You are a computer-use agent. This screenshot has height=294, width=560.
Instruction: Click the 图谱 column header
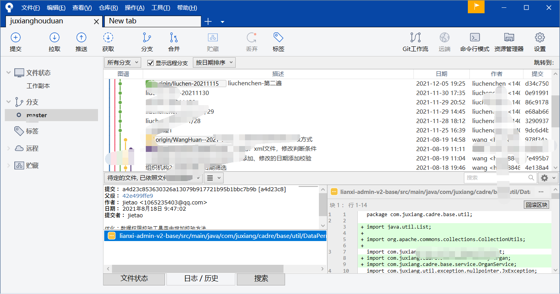pos(123,74)
